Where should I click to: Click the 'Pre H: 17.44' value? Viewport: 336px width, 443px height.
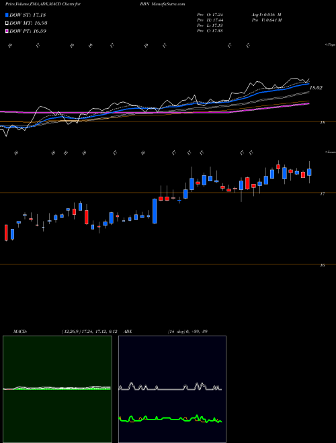click(x=210, y=20)
